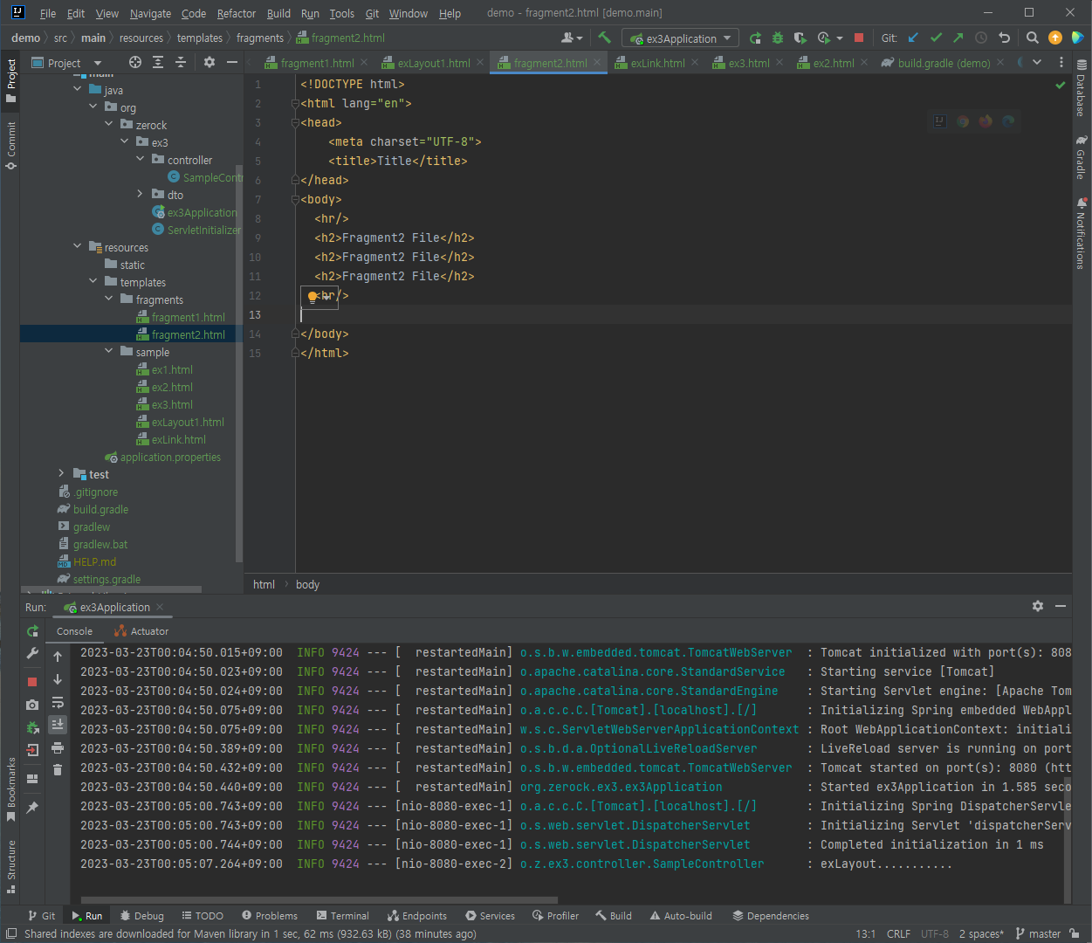Toggle the Gradle tool window on right edge

click(x=1082, y=157)
